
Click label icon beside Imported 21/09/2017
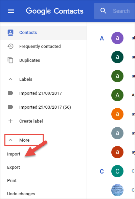point(10,93)
